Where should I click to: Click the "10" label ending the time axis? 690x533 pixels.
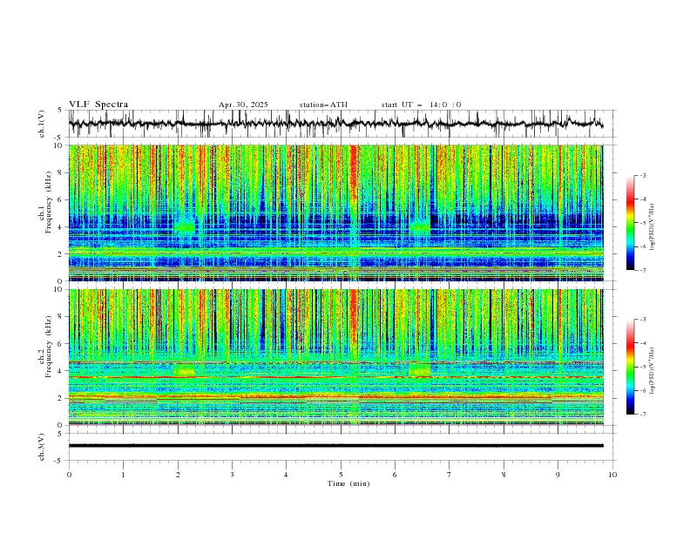(x=612, y=475)
